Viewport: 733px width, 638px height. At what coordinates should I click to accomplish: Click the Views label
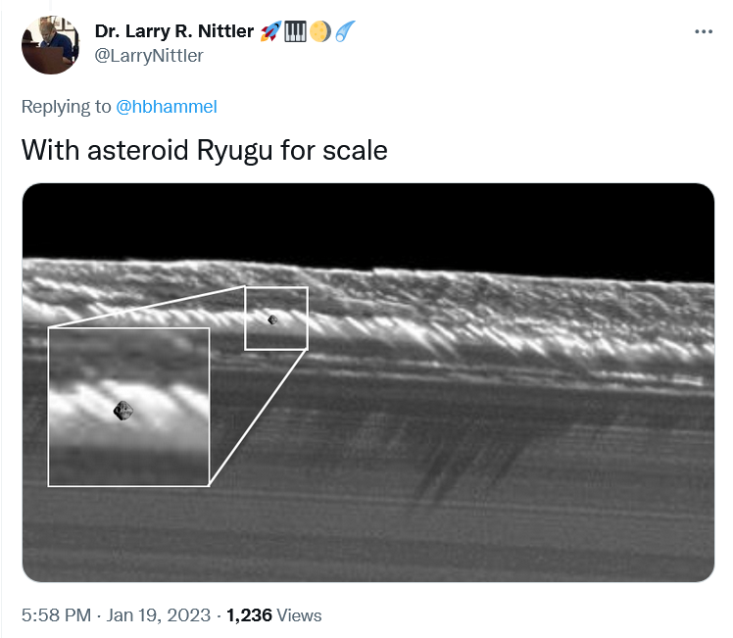click(299, 615)
